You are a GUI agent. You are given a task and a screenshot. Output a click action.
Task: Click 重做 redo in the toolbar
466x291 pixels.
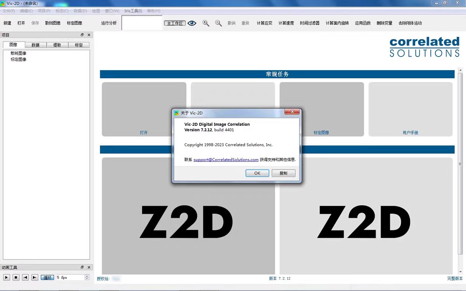tap(245, 23)
